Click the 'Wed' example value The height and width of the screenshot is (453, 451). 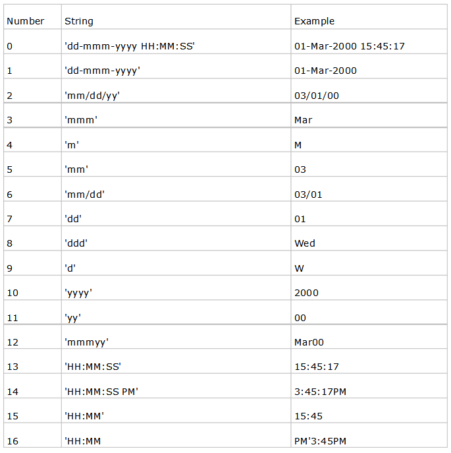305,243
